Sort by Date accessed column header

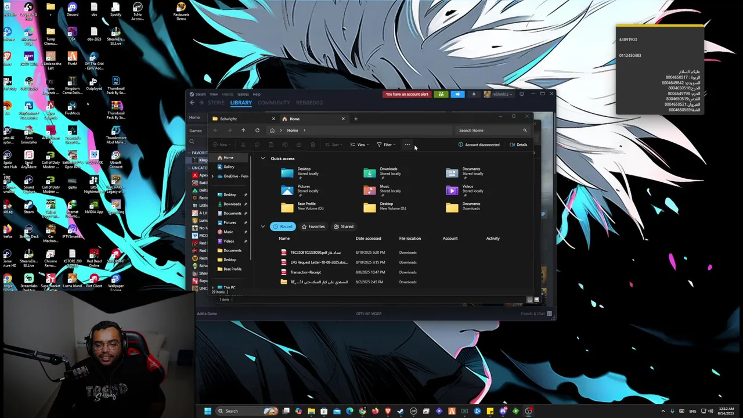point(368,238)
